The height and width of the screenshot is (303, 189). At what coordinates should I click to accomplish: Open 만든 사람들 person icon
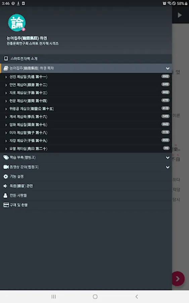point(5,195)
